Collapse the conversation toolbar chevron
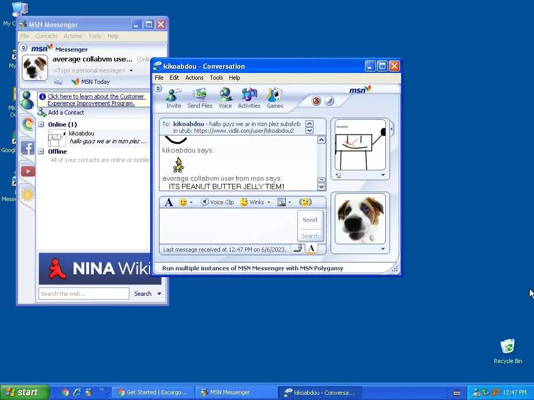Viewport: 534px width, 400px height. click(158, 89)
